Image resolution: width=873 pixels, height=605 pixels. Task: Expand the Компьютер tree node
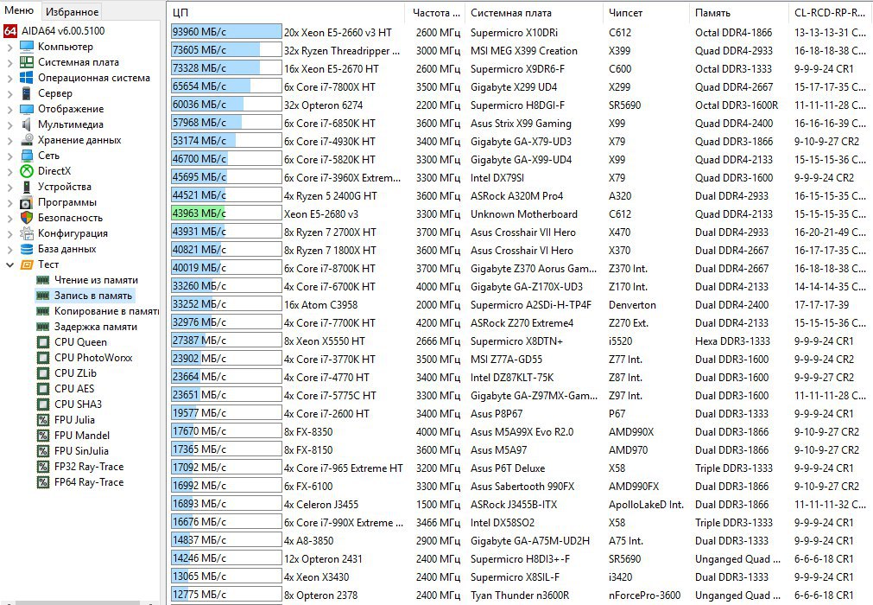coord(9,48)
